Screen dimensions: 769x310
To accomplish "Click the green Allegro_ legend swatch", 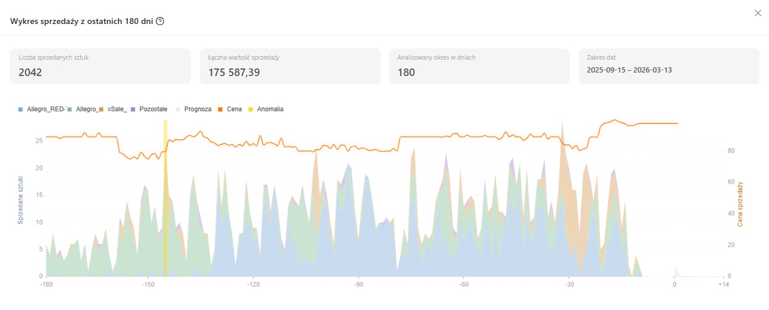I will point(70,109).
